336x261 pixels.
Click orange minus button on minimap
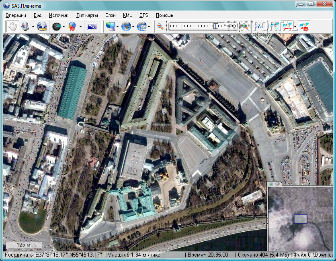coord(277,184)
